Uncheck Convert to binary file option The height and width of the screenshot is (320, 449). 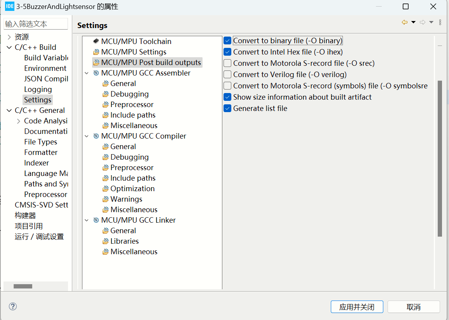227,40
